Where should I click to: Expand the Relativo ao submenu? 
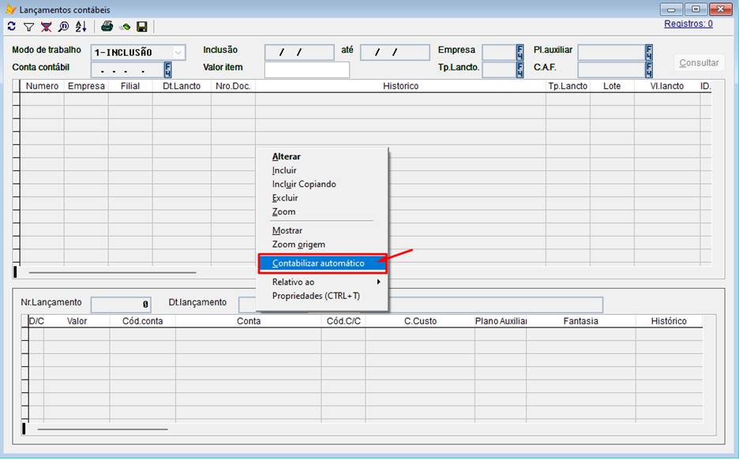pyautogui.click(x=324, y=282)
